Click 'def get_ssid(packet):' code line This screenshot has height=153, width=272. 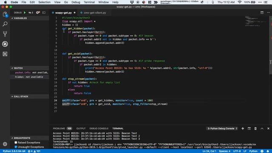77,54
